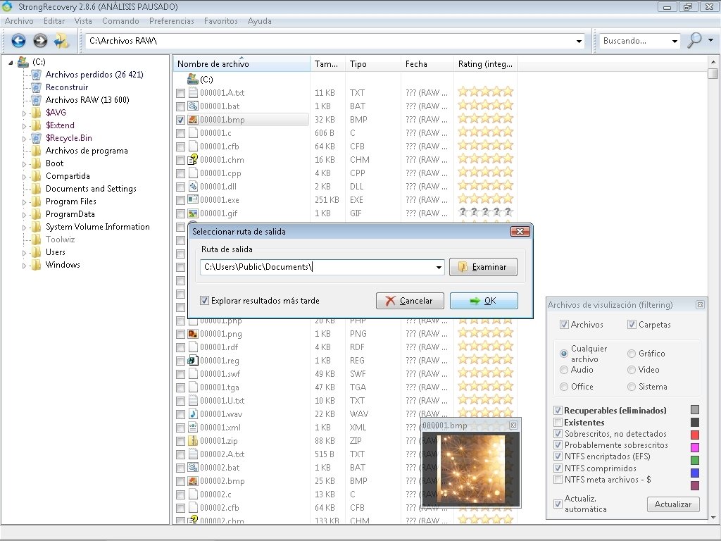The height and width of the screenshot is (541, 721).
Task: Select the Archivos RAW tree icon
Action: point(37,100)
